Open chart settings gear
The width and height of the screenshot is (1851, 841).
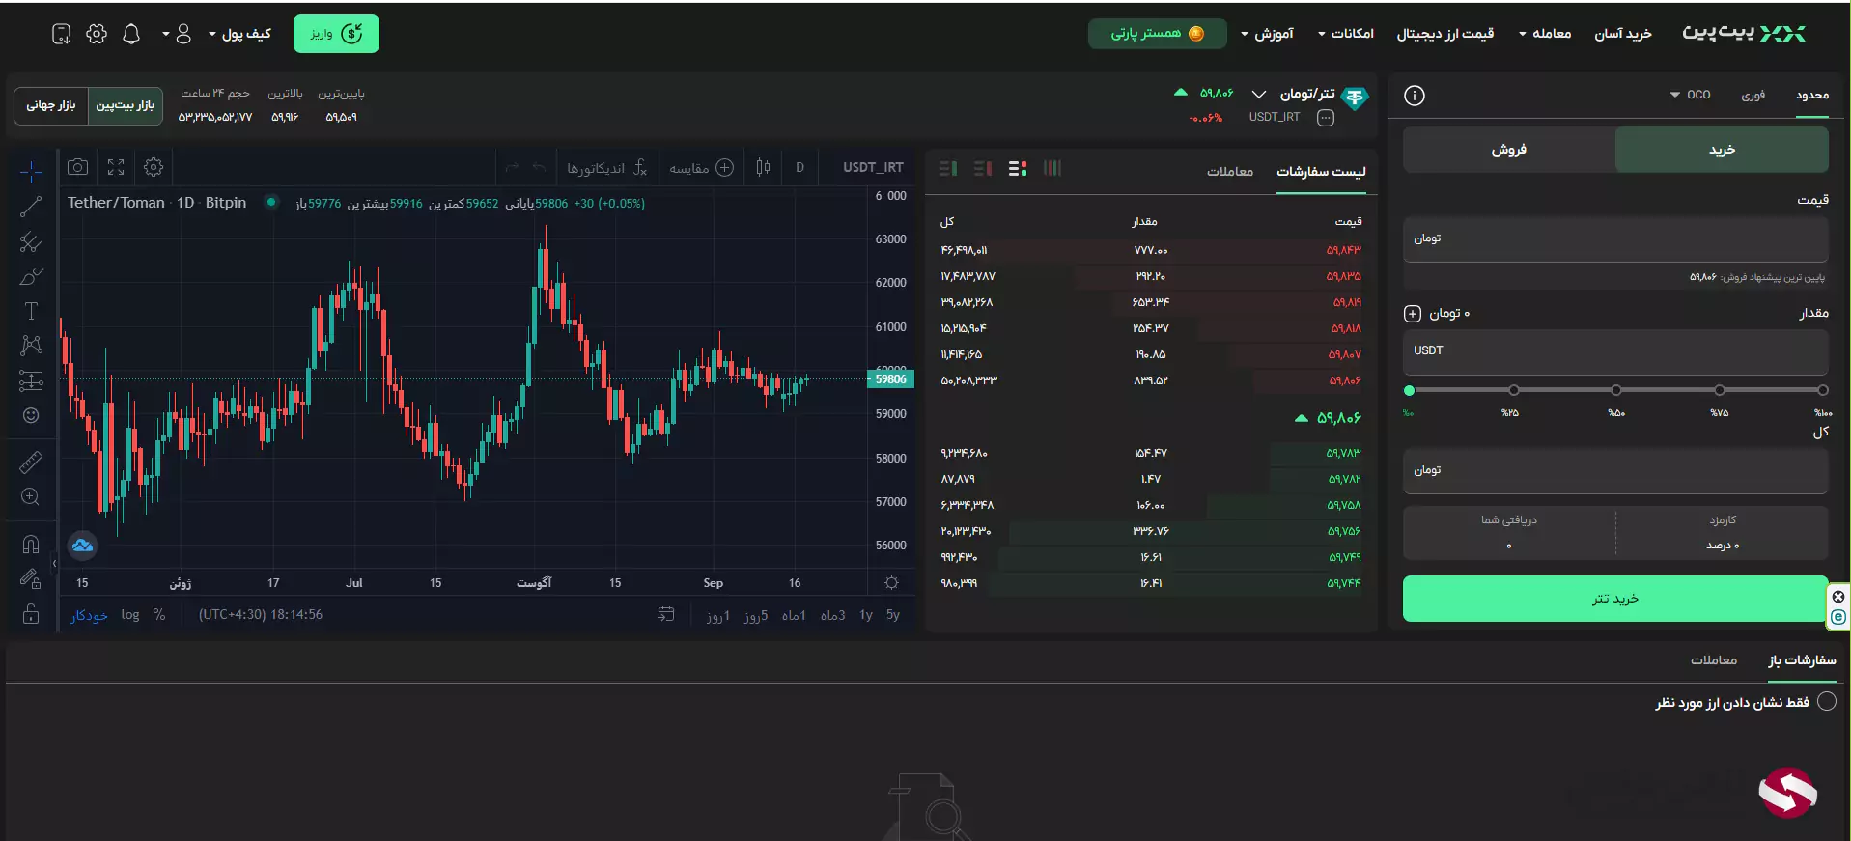(154, 167)
